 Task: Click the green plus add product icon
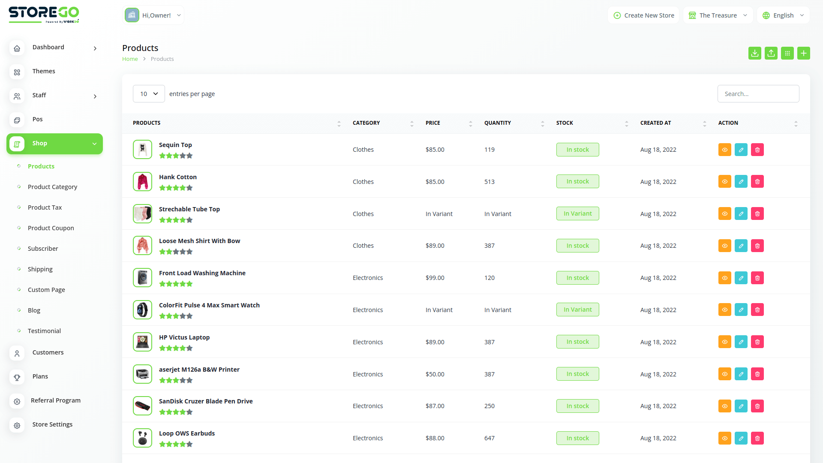point(804,53)
